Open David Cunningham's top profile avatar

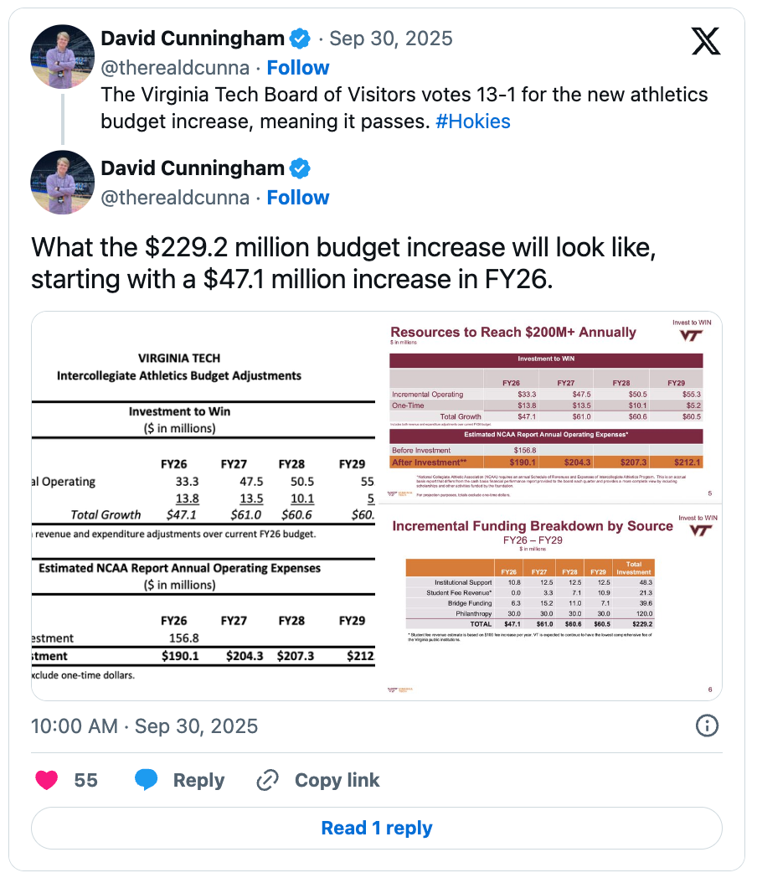click(62, 56)
